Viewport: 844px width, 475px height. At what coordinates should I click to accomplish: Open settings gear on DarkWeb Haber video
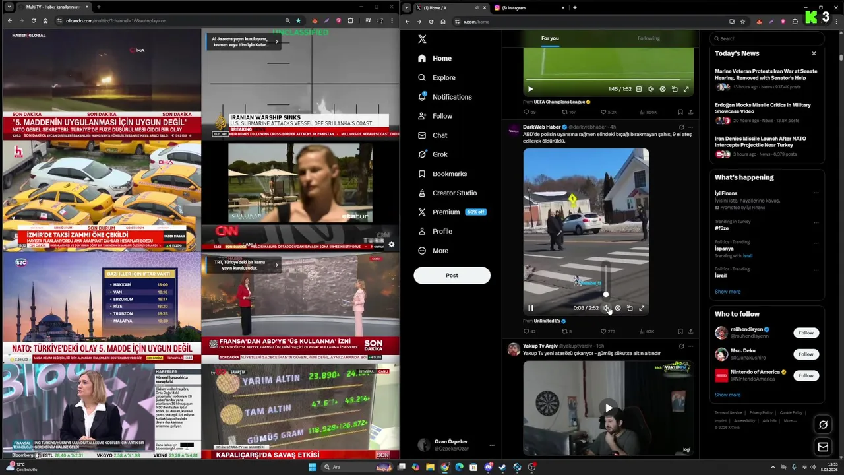pos(618,308)
